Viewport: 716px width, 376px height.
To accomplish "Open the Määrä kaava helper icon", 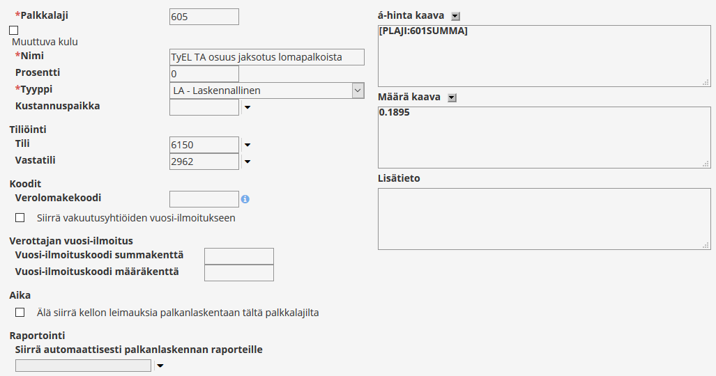I will pyautogui.click(x=452, y=98).
